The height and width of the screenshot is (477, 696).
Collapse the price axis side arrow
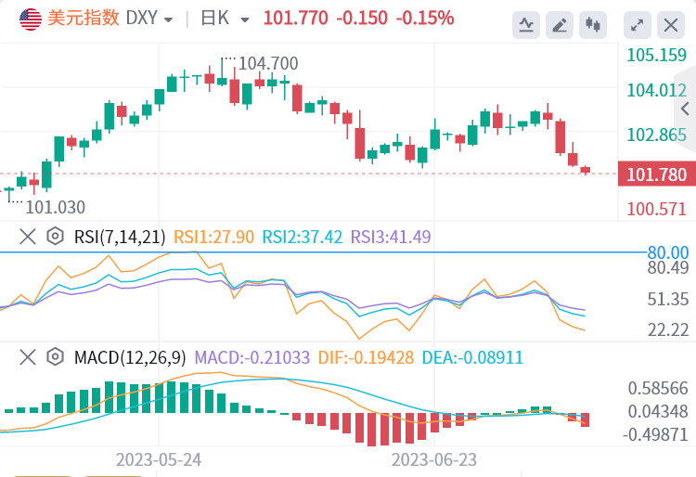(x=685, y=109)
